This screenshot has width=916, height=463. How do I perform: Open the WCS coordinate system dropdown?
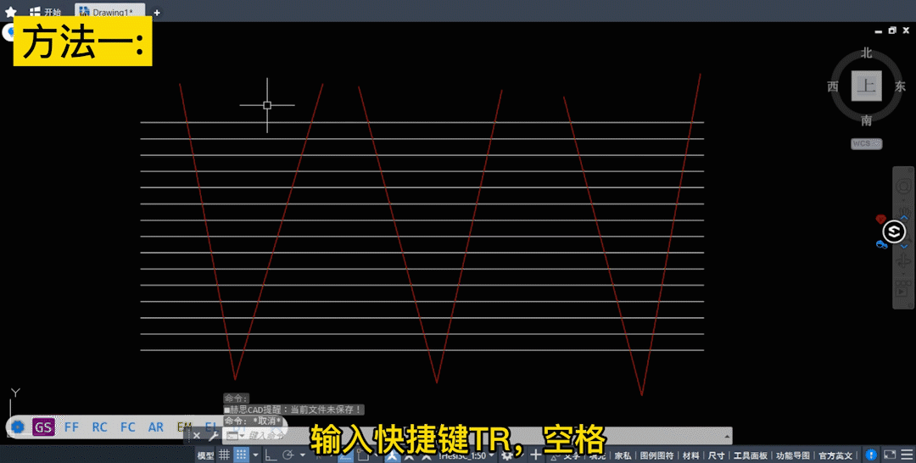(866, 143)
